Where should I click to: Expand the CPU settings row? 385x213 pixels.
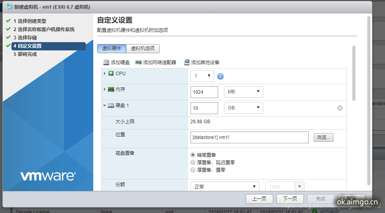105,74
